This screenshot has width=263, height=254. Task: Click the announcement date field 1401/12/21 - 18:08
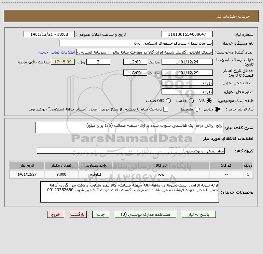click(x=49, y=34)
